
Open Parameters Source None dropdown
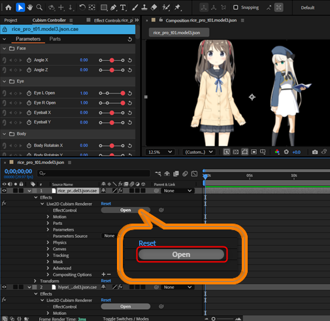pyautogui.click(x=109, y=236)
